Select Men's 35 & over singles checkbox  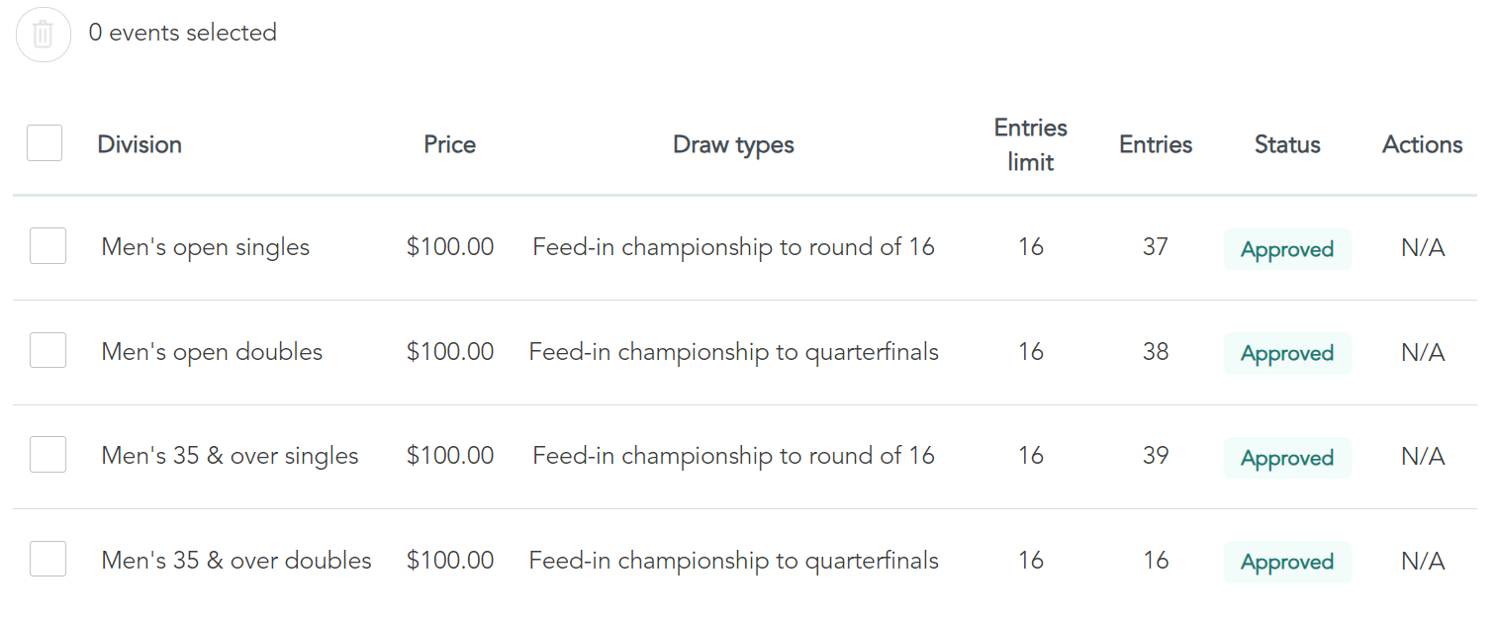click(x=47, y=455)
